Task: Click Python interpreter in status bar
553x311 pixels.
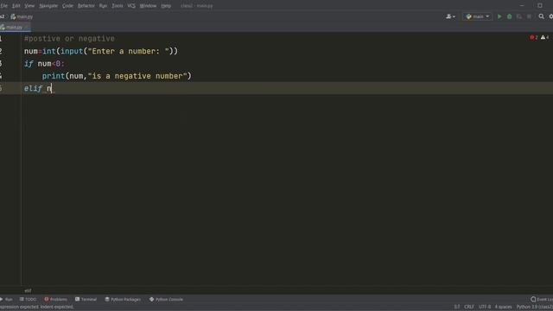Action: pyautogui.click(x=534, y=307)
